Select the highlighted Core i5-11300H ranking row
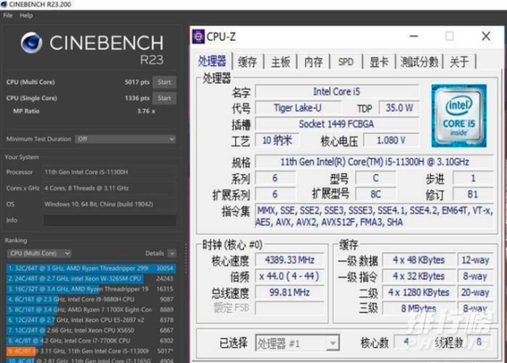Image resolution: width=507 pixels, height=363 pixels. 91,351
